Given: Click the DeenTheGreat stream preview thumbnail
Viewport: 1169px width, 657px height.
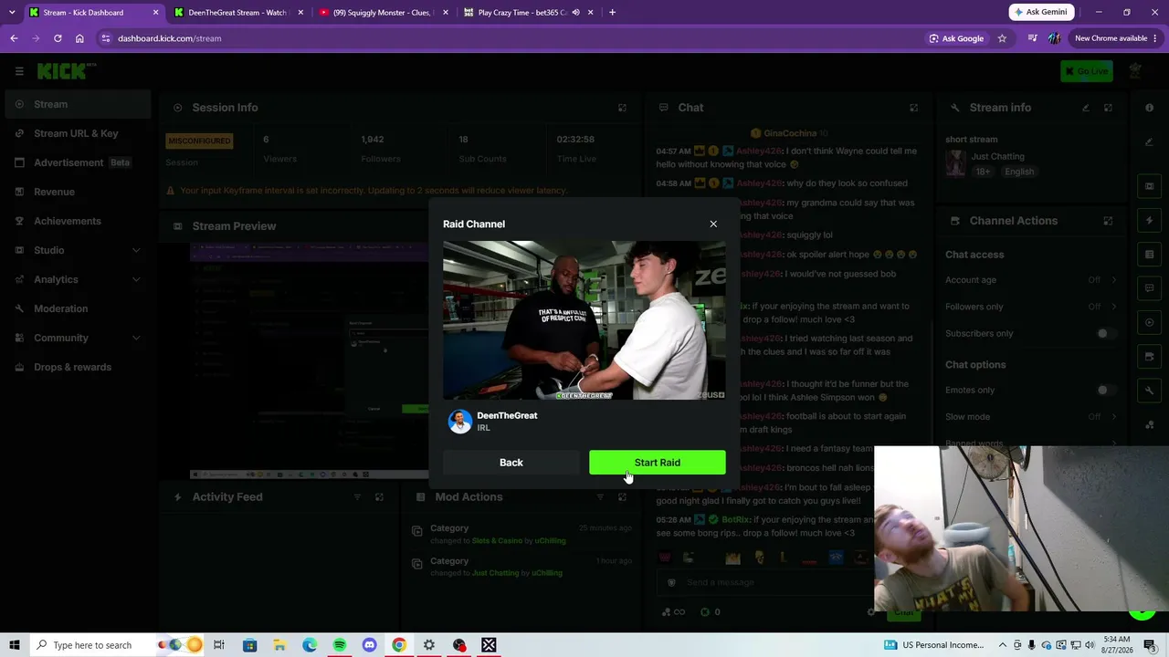Looking at the screenshot, I should [584, 320].
